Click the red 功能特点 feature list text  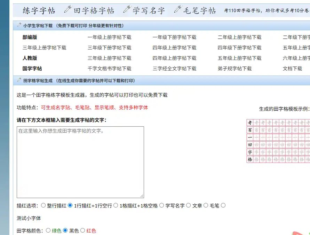coord(94,108)
